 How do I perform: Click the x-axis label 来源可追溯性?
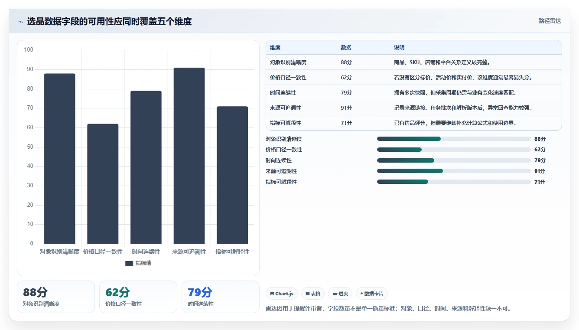[189, 252]
